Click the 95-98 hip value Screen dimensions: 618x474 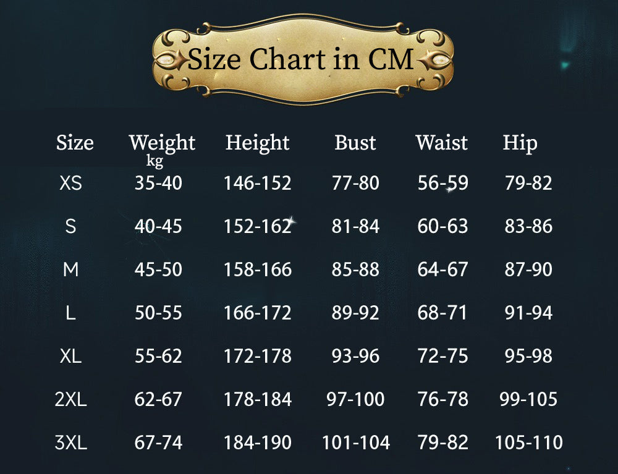click(528, 356)
